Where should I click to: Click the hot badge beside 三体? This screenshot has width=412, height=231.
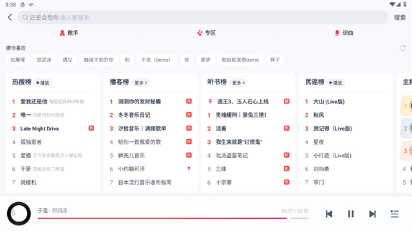[286, 169]
